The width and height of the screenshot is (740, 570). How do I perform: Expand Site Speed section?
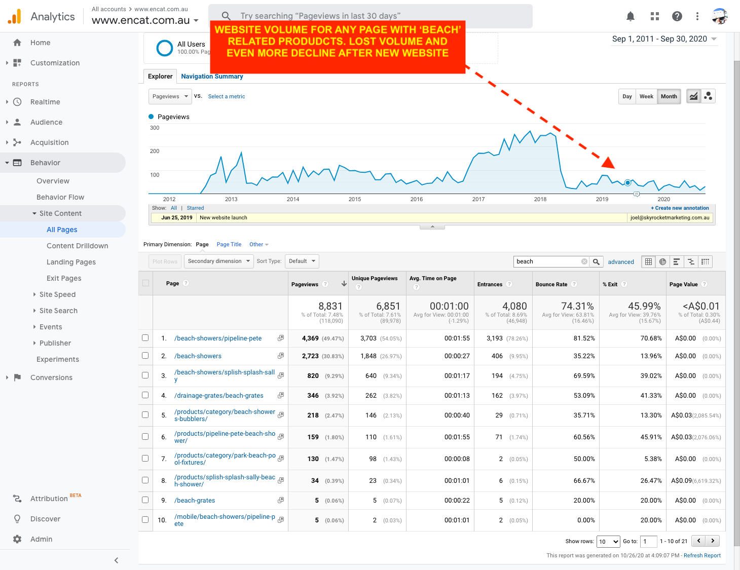(57, 294)
